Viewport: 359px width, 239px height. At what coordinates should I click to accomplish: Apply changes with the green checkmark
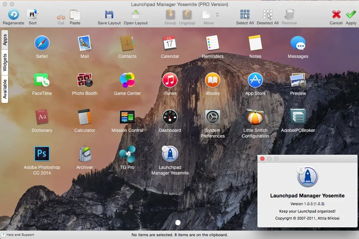point(351,15)
